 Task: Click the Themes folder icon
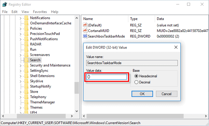pyautogui.click(x=26, y=107)
